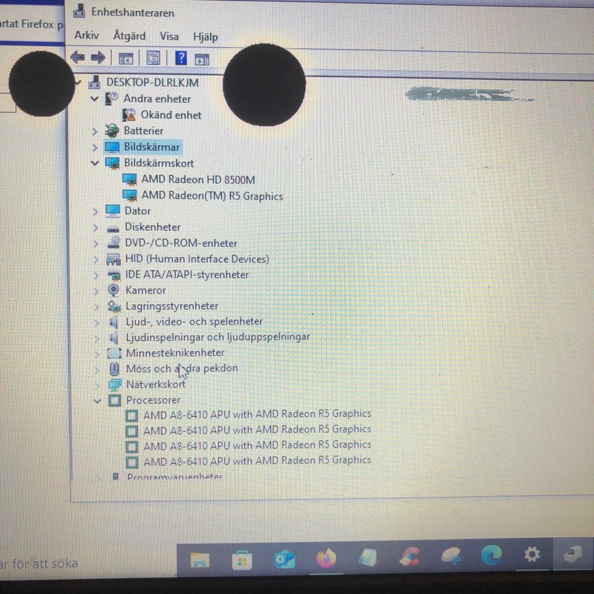Select the DESKTOP-DLRLKJM root node

click(152, 82)
